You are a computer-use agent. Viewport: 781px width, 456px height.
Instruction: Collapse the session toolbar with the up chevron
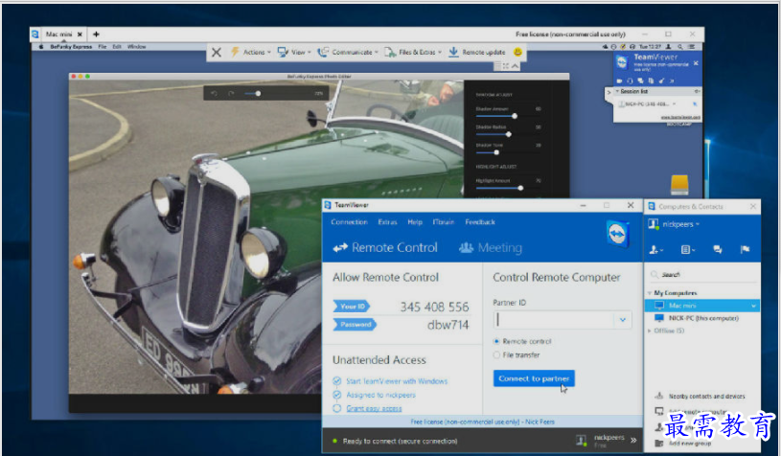(515, 66)
